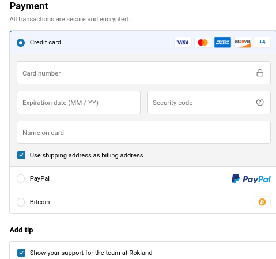The width and height of the screenshot is (276, 259).
Task: Choose the Bitcoin payment radio option
Action: 21,202
